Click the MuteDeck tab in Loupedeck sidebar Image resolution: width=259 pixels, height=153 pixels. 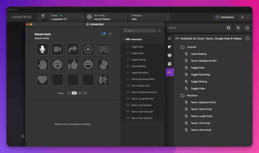click(x=169, y=72)
